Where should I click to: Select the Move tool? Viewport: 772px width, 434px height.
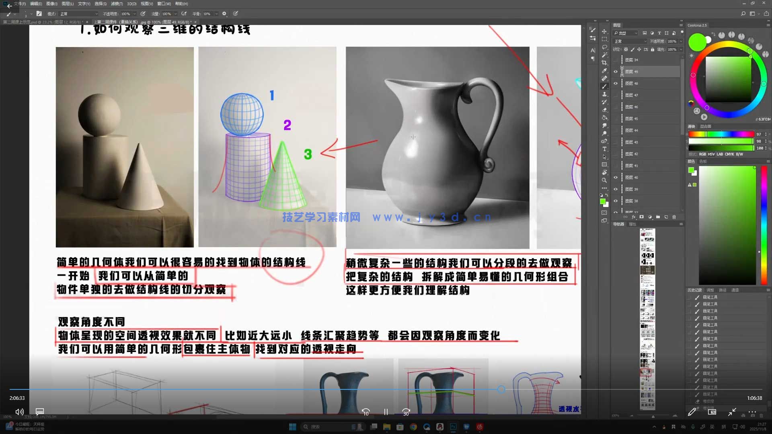[x=604, y=31]
